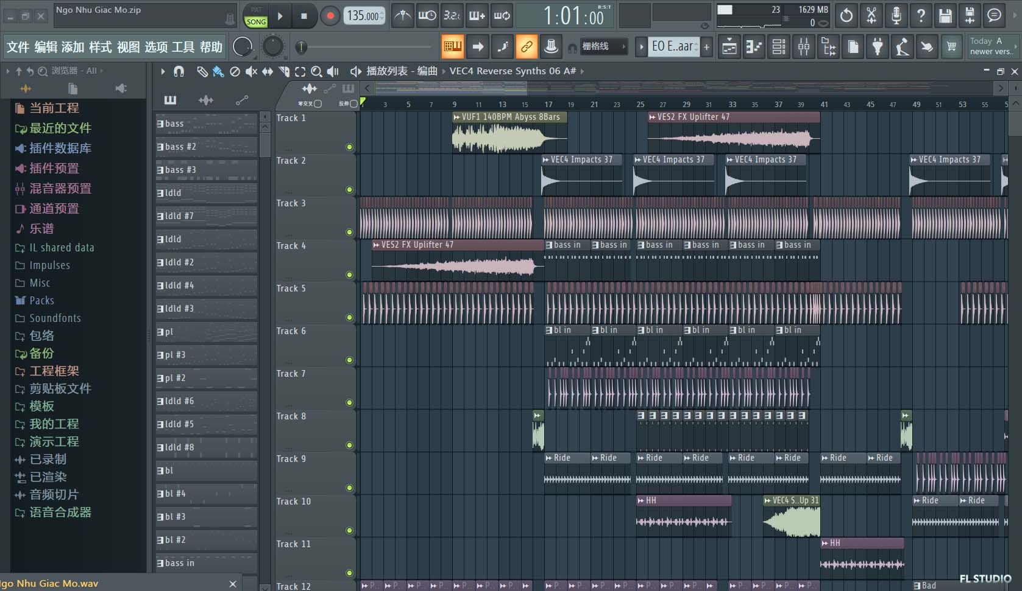Expand the 我的工程 folder
This screenshot has height=591, width=1022.
coord(54,424)
